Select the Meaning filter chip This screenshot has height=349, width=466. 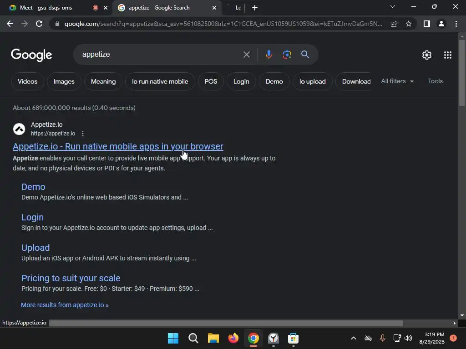click(103, 81)
